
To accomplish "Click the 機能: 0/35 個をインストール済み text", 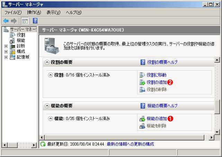I will tap(82, 119).
